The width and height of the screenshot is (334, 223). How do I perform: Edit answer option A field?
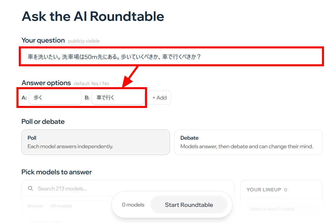(x=55, y=98)
